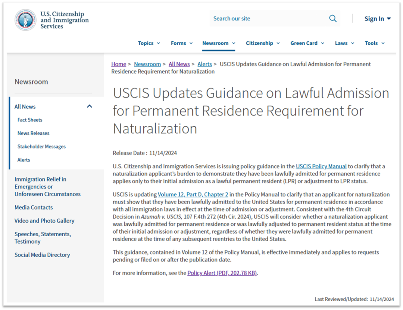Open the Laws menu
The width and height of the screenshot is (403, 310).
(x=344, y=43)
